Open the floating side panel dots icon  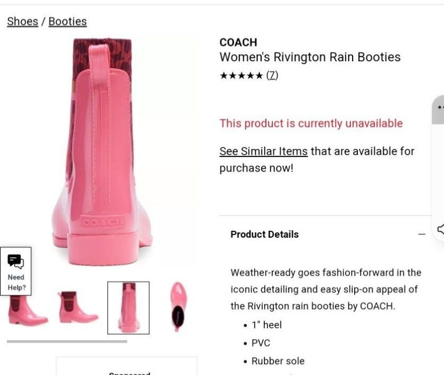pos(440,108)
